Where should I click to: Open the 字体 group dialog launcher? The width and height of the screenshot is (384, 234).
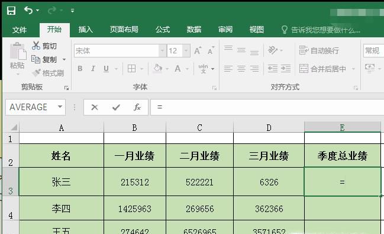[215, 88]
